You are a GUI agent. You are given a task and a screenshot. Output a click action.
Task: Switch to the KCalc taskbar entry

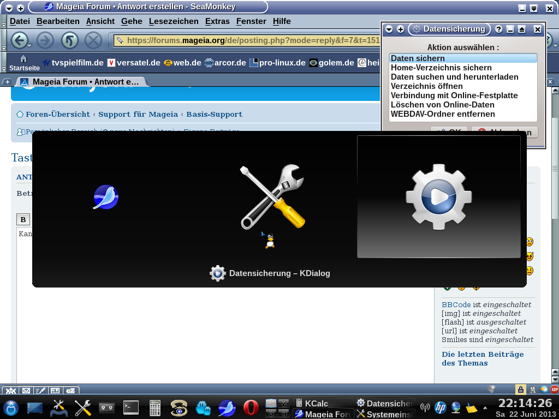(323, 403)
